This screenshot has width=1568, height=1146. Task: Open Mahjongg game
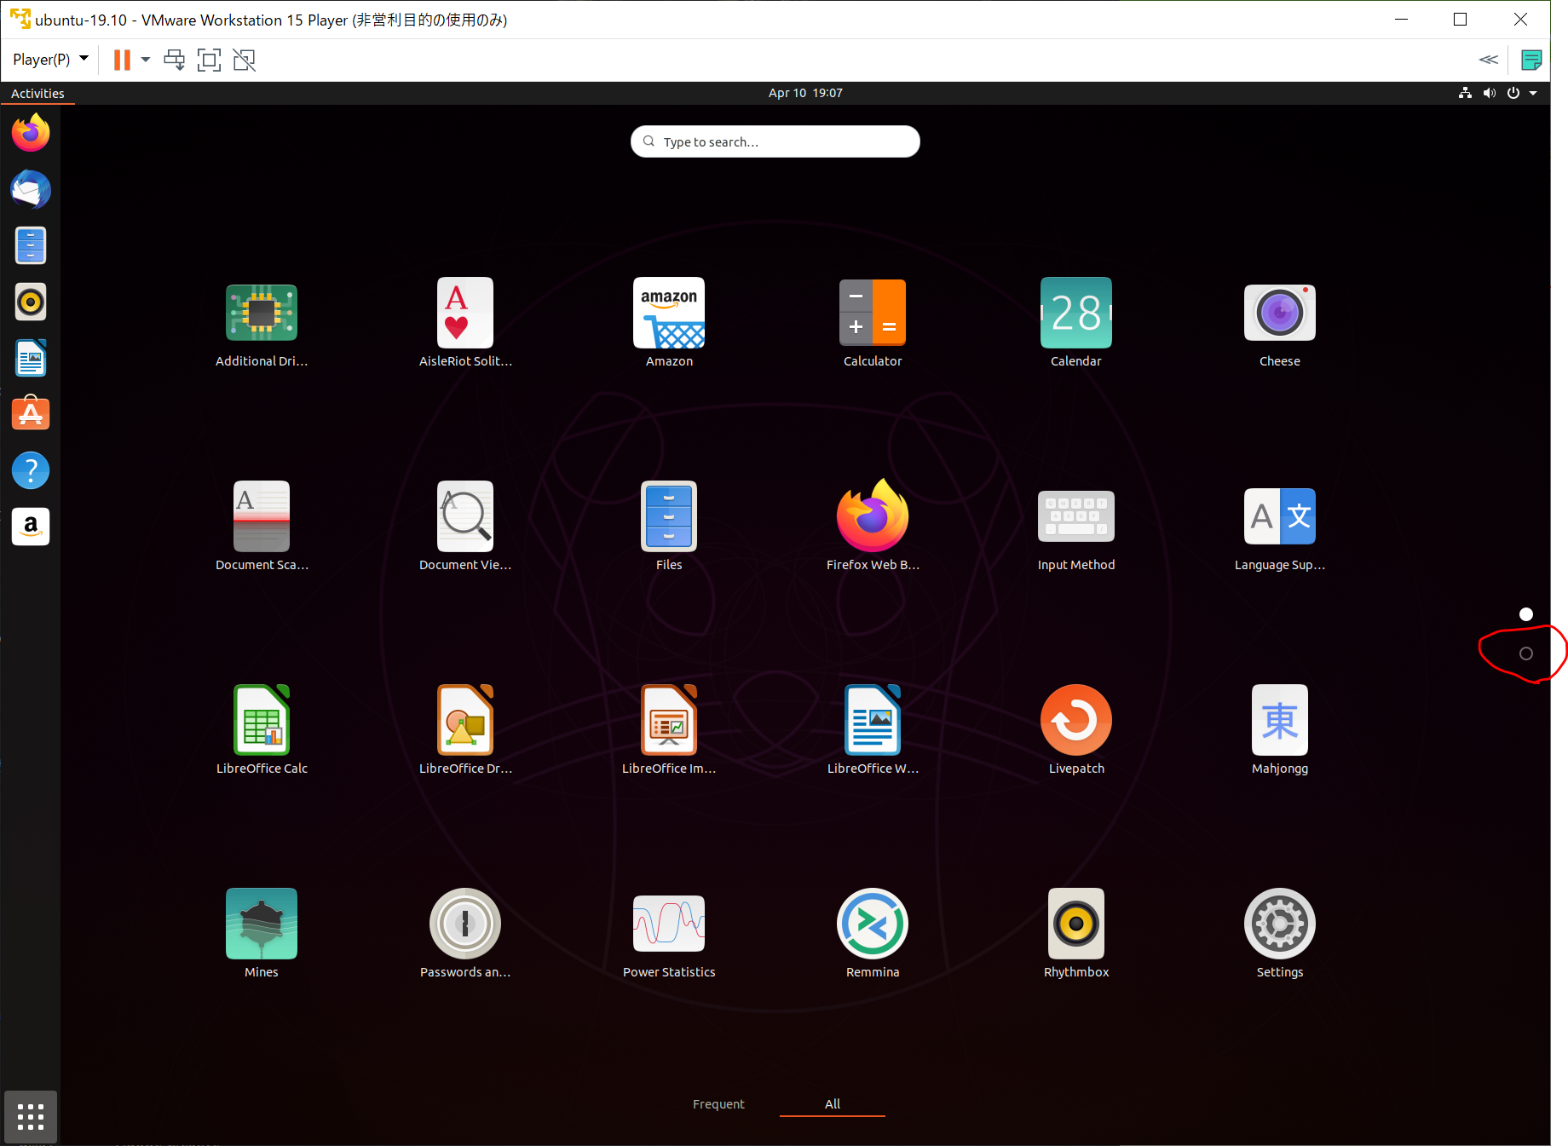(1280, 730)
